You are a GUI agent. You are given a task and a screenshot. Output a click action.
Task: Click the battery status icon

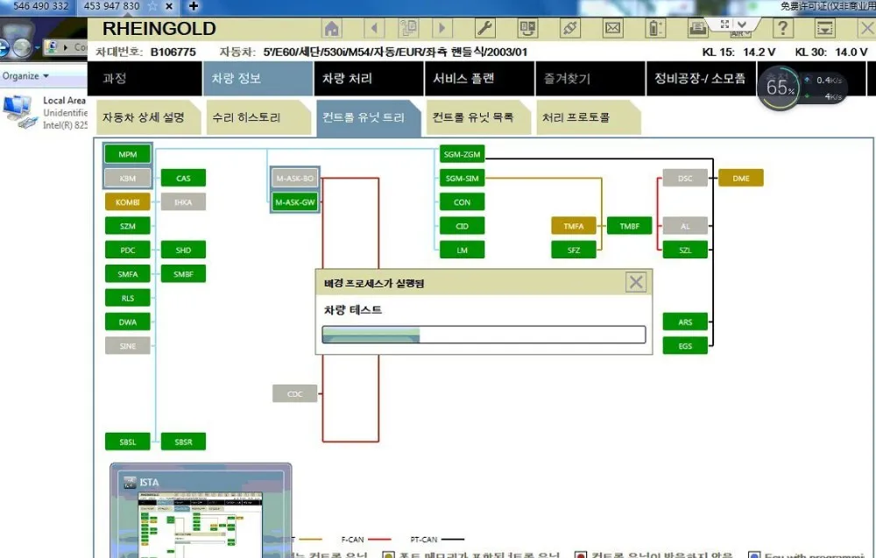pos(654,28)
